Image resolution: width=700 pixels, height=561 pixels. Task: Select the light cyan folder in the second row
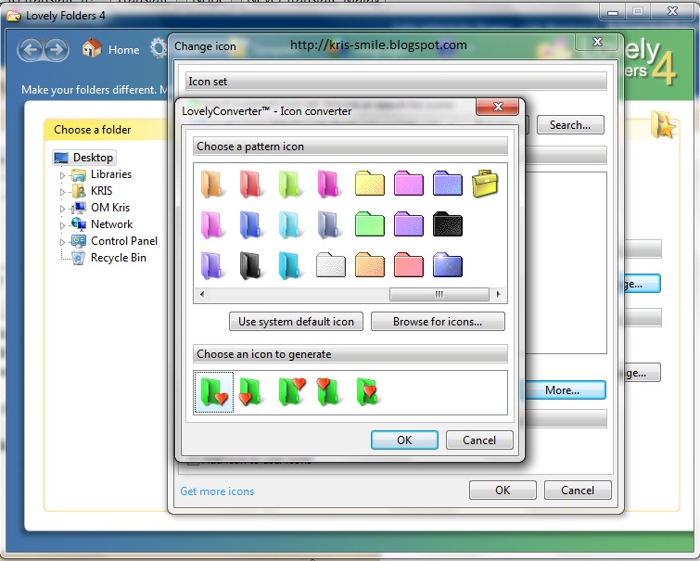(289, 224)
